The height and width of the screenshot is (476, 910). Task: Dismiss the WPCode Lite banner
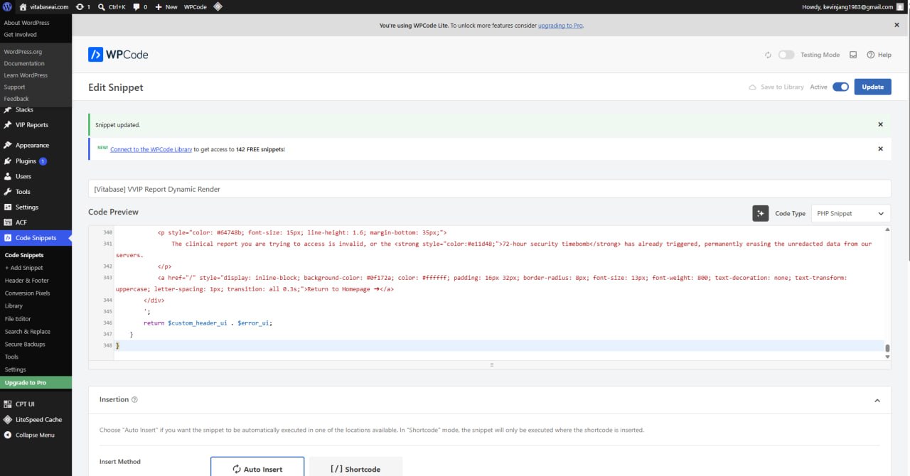[x=896, y=25]
